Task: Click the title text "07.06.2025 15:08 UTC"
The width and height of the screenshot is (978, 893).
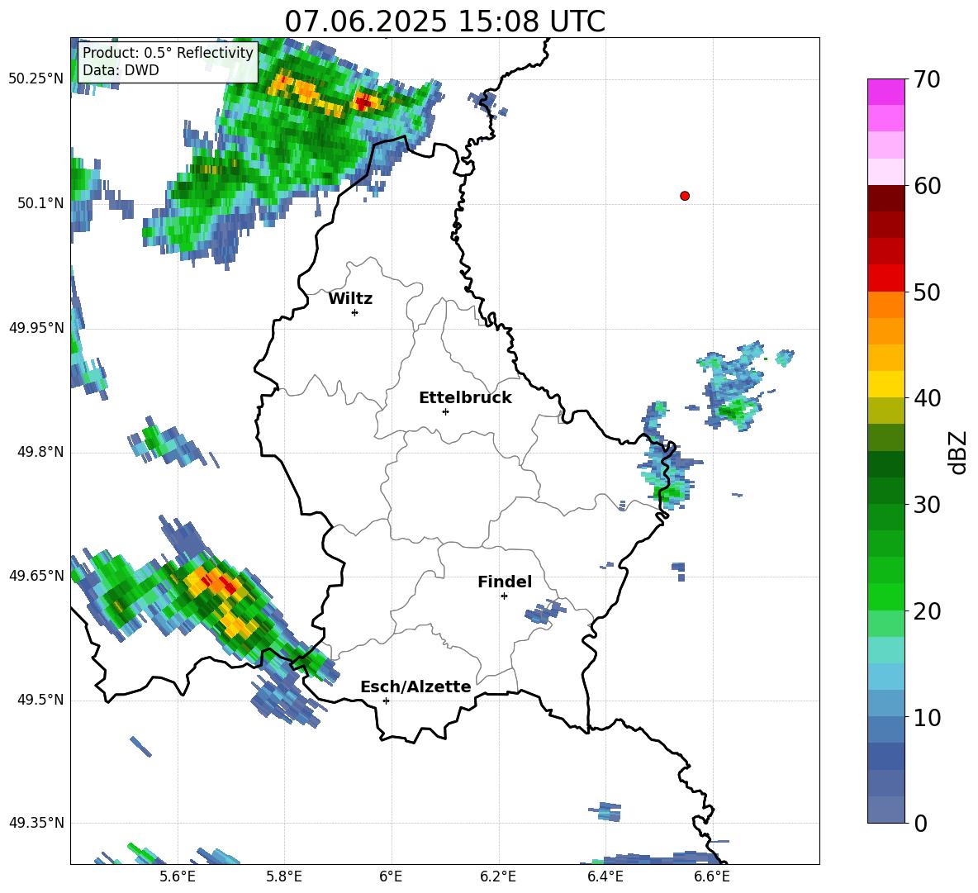Action: tap(444, 21)
